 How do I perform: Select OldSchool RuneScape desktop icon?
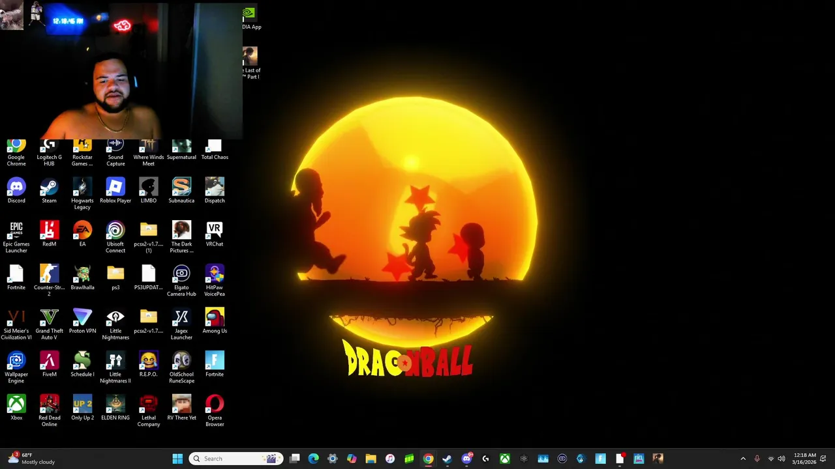[x=181, y=367]
